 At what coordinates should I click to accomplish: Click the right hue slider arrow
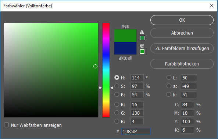tap(112, 88)
